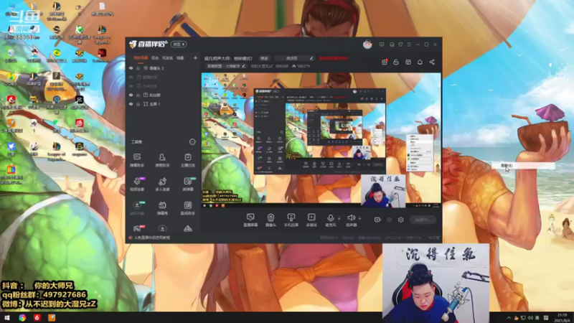
Task: Open the layout grid icon beside the bell
Action: [x=408, y=62]
